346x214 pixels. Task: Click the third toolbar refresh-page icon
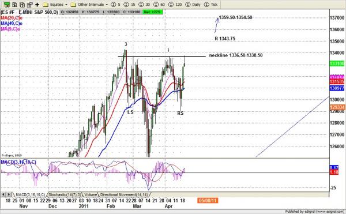click(22, 5)
